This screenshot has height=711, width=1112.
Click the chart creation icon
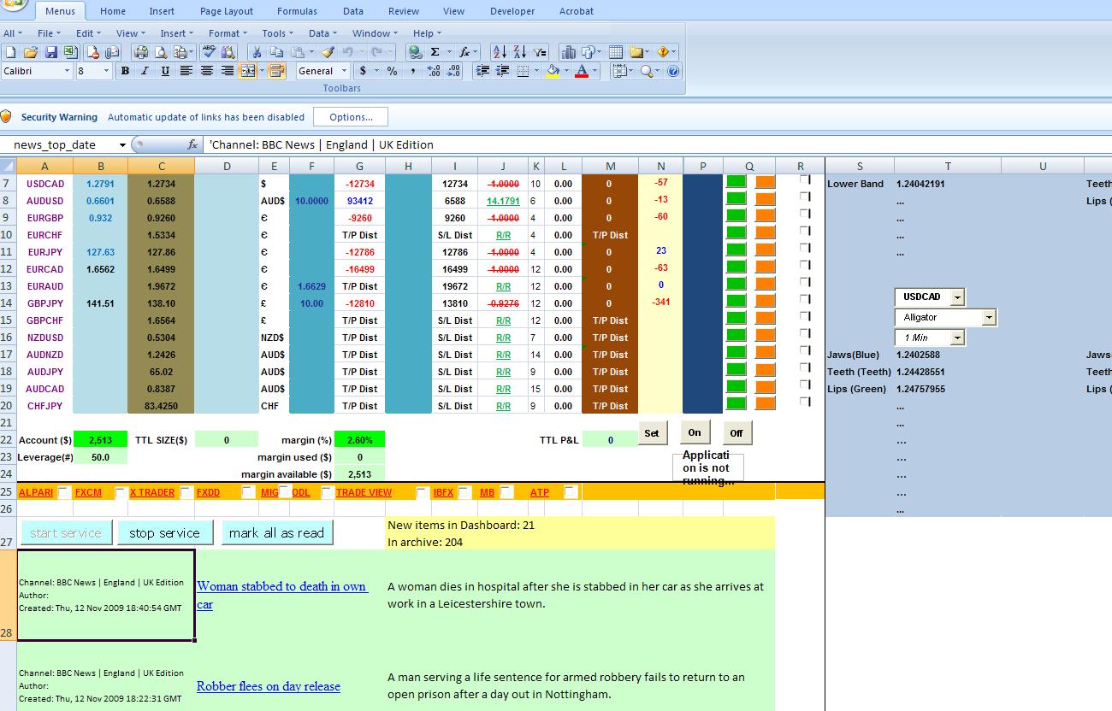click(x=569, y=52)
